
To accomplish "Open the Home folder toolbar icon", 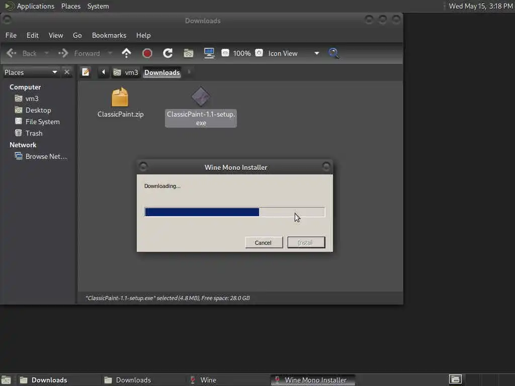I will coord(189,53).
